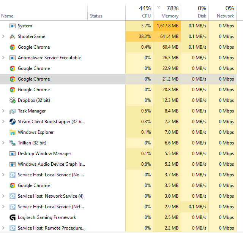Screen dimensions: 243x233
Task: Click the Chrome icon in the 21.2 MB row
Action: pos(13,79)
